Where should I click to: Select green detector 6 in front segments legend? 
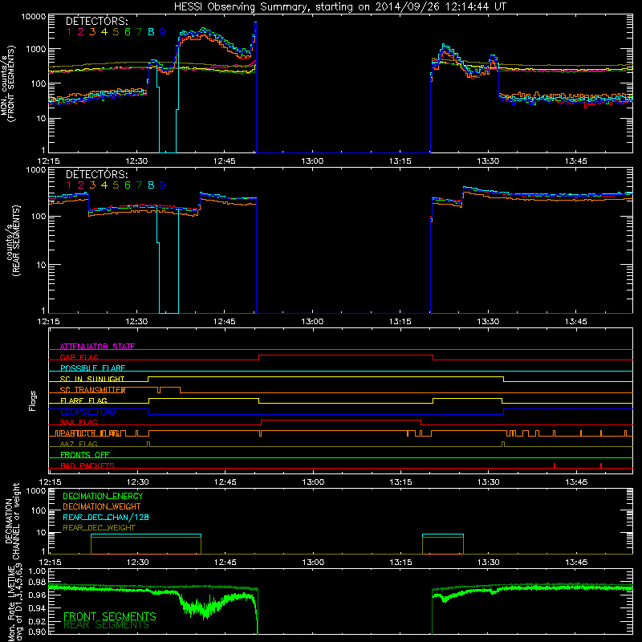click(x=128, y=32)
